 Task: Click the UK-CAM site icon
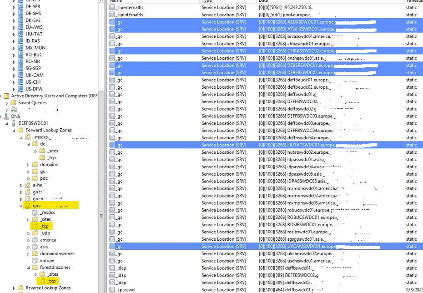pos(21,75)
